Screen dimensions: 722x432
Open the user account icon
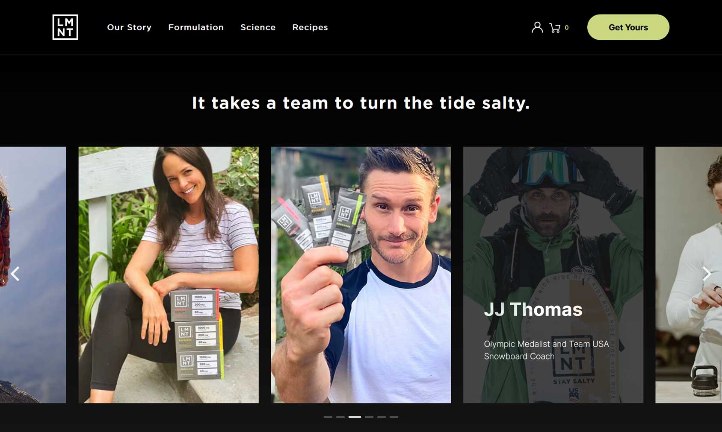[537, 27]
